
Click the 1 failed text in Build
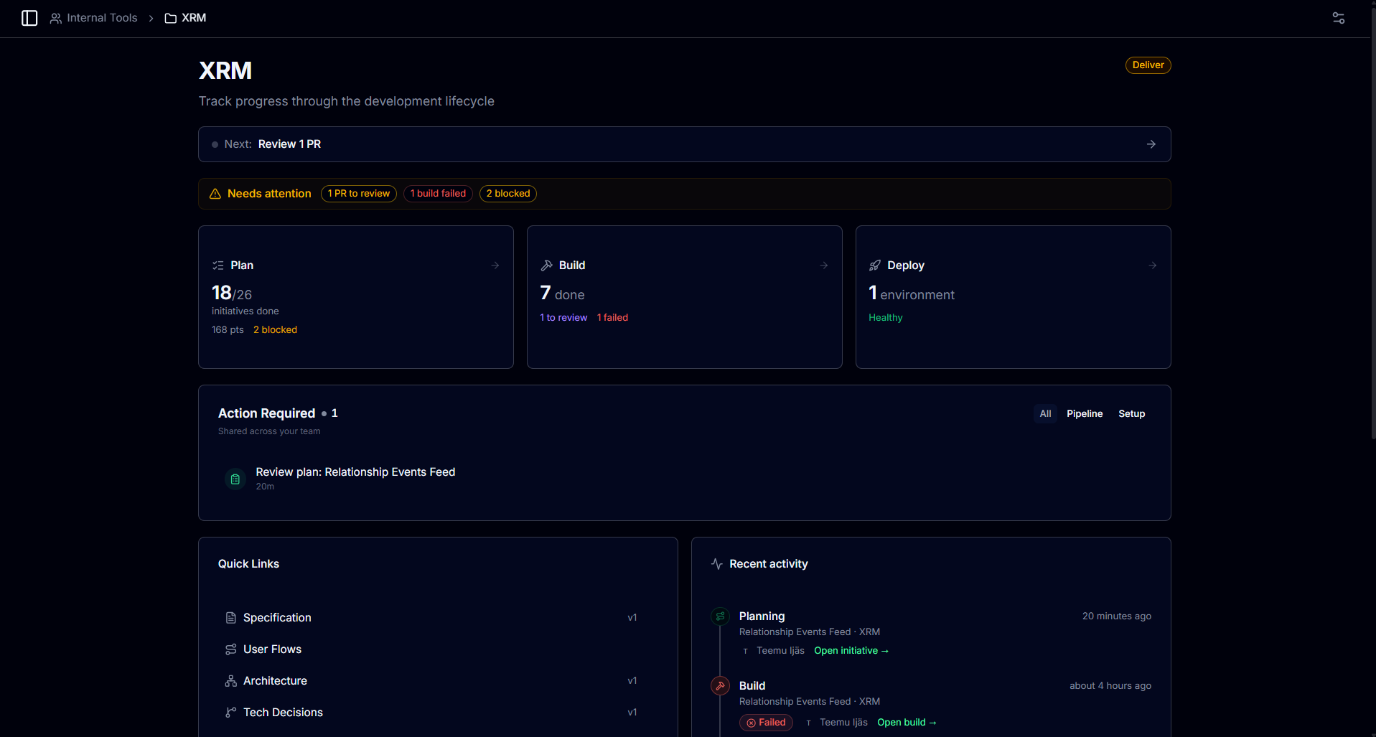pyautogui.click(x=612, y=318)
